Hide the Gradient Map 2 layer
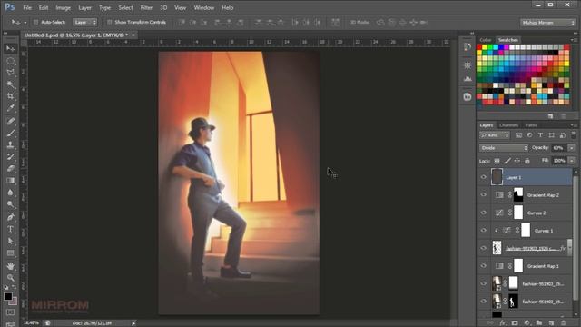 click(x=484, y=195)
